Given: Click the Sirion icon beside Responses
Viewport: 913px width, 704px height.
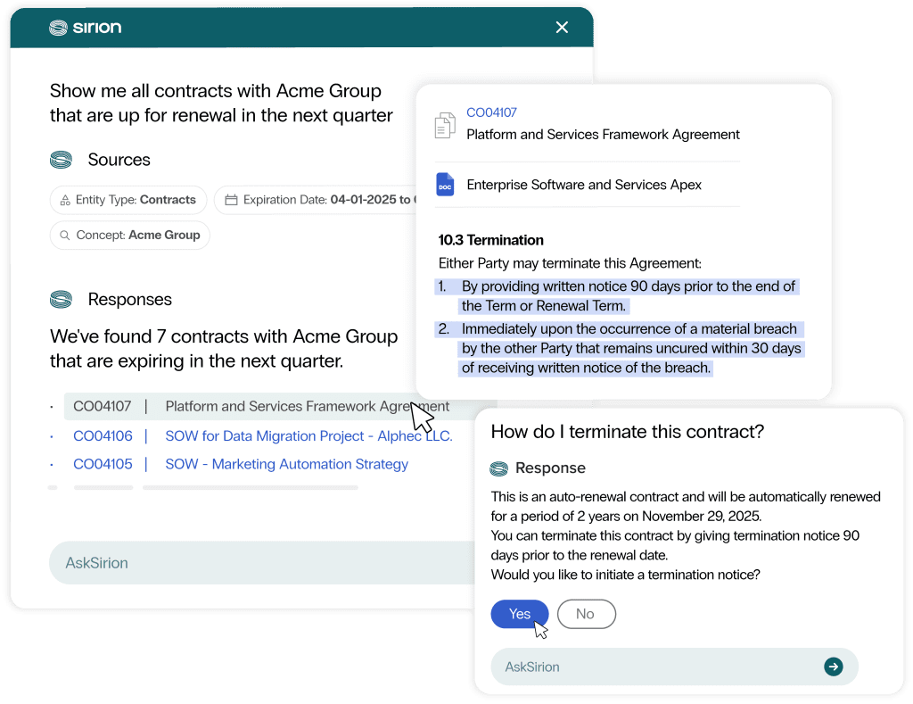Looking at the screenshot, I should pos(62,300).
